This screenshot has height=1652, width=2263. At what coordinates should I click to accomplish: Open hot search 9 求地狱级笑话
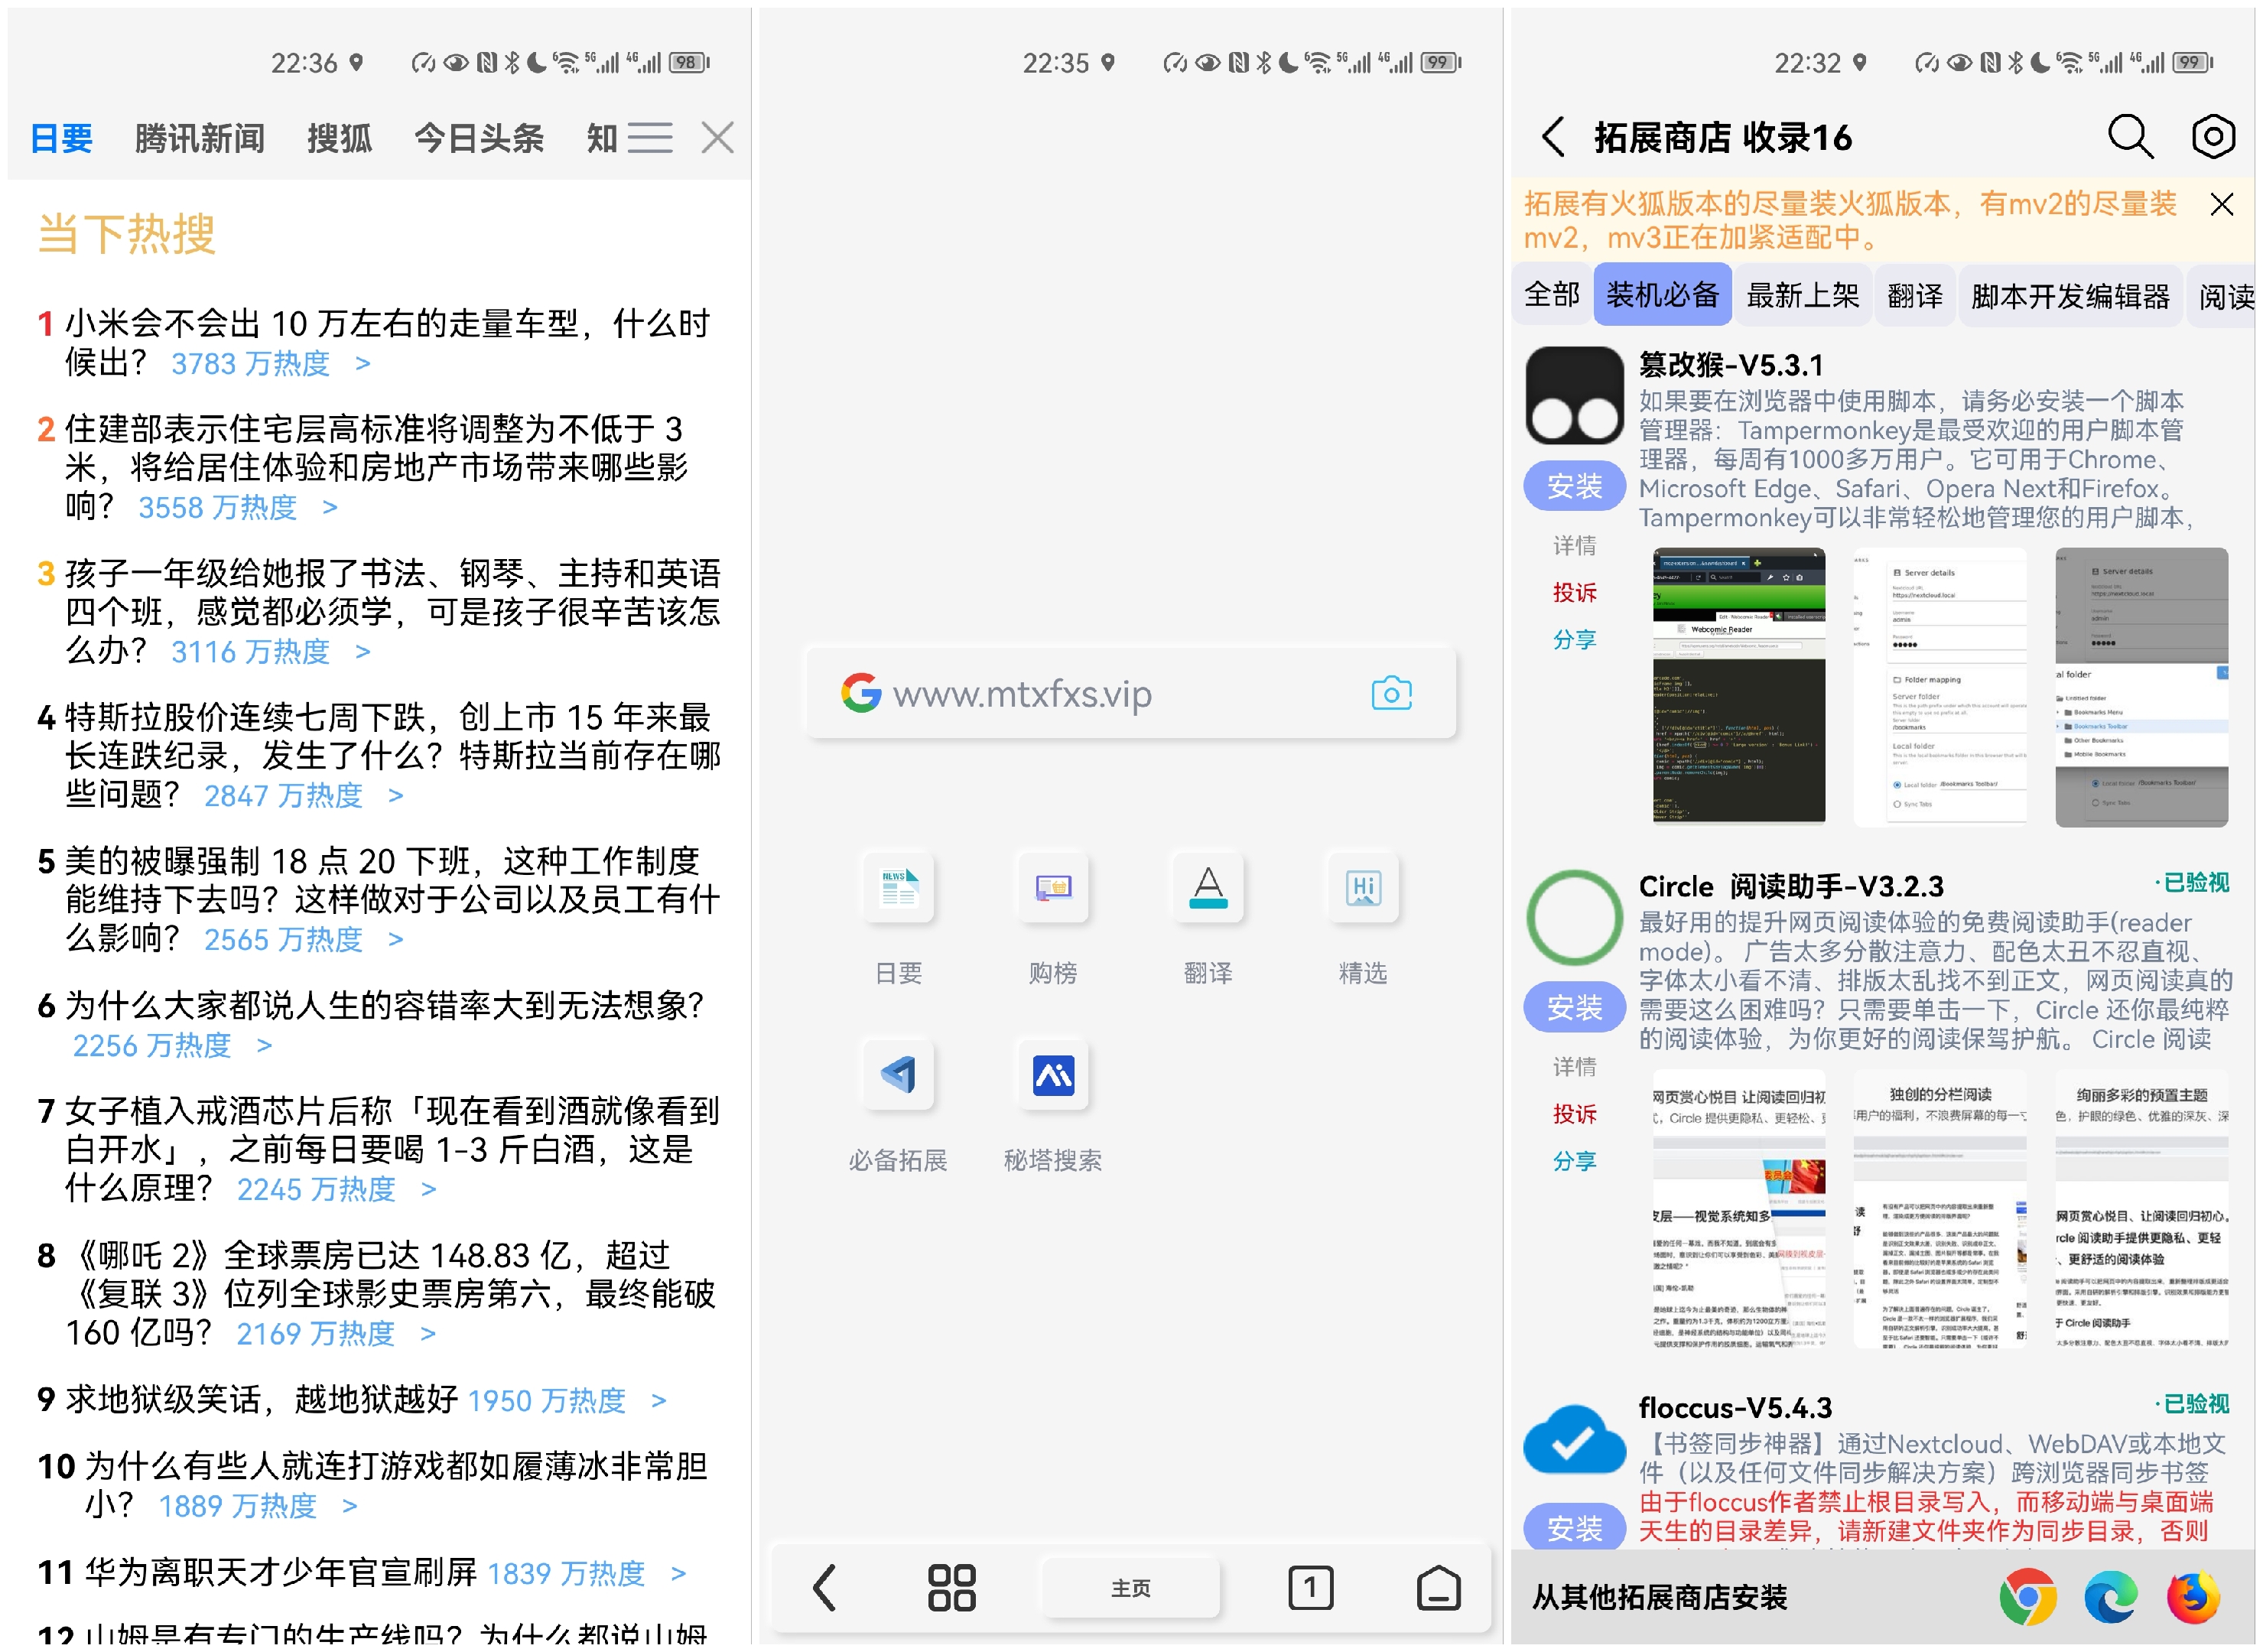point(351,1399)
